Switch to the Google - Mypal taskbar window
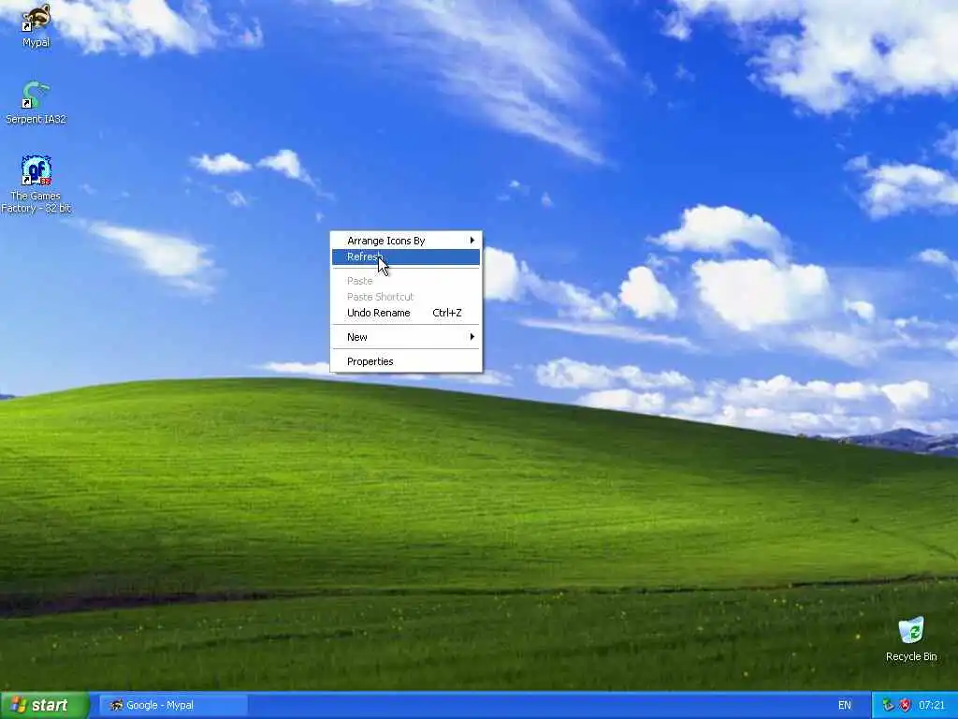This screenshot has width=958, height=719. tap(173, 705)
